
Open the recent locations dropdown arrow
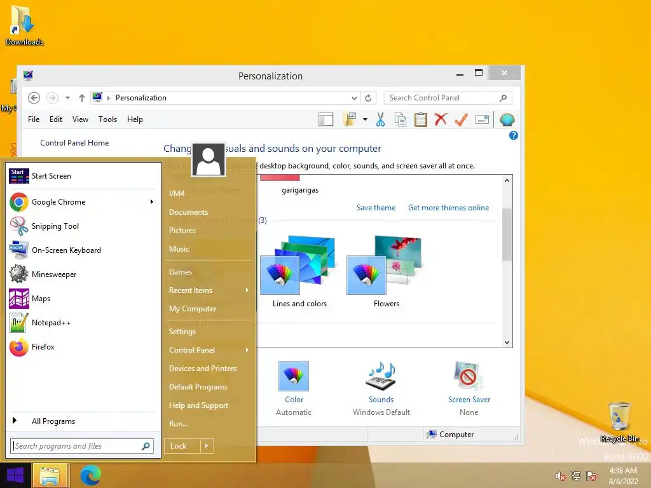click(x=67, y=98)
